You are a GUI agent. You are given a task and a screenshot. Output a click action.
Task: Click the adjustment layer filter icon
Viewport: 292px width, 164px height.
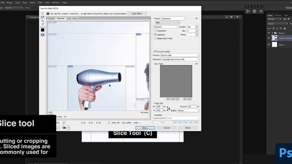289,19
